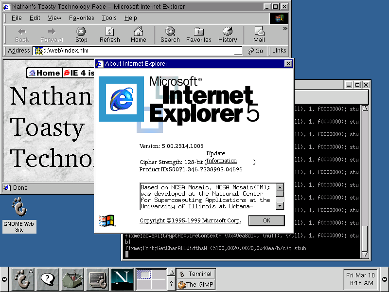Open the Favorites menu
The width and height of the screenshot is (389, 292).
tap(81, 18)
